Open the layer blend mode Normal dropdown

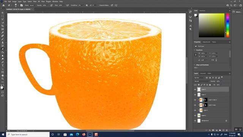coord(202,81)
